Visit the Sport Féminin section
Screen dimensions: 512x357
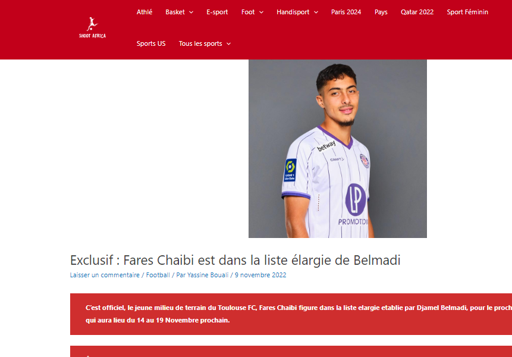click(x=467, y=12)
